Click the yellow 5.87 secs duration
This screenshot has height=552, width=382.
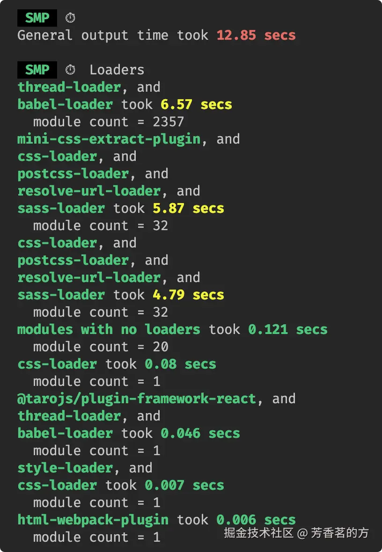coord(188,208)
